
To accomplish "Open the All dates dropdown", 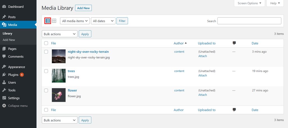I will coord(103,21).
